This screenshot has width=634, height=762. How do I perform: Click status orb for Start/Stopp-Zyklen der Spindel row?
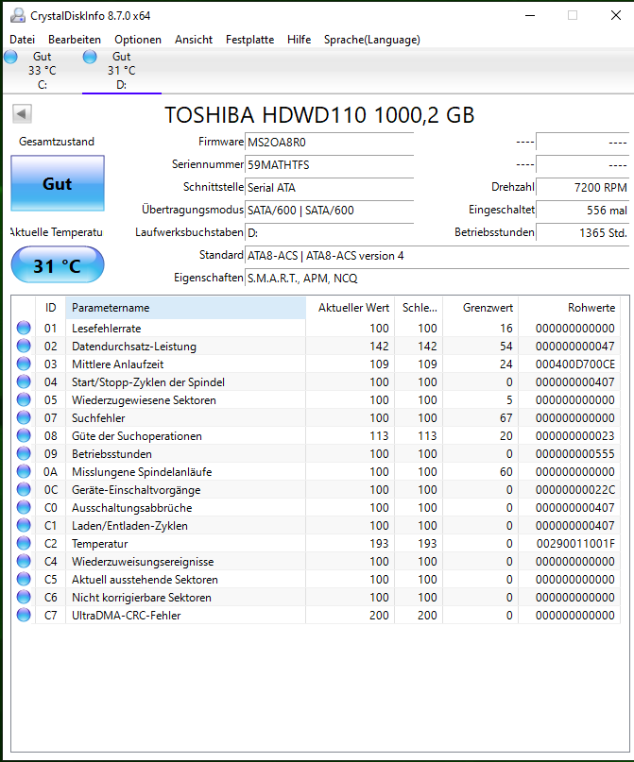coord(24,382)
